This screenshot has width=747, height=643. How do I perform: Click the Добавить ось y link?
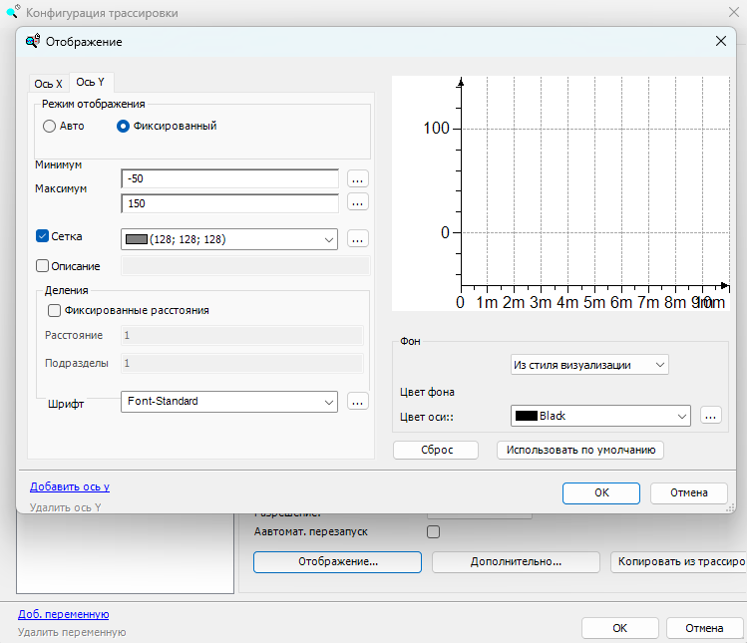point(70,486)
